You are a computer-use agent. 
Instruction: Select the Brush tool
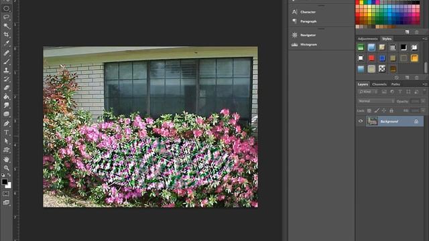pyautogui.click(x=6, y=62)
